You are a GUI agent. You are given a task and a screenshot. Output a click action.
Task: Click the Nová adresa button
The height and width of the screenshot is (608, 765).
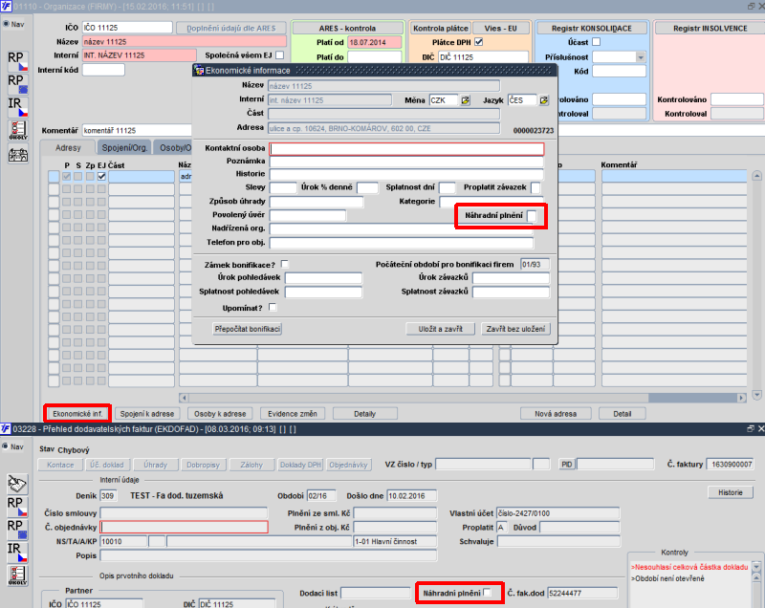pyautogui.click(x=556, y=414)
